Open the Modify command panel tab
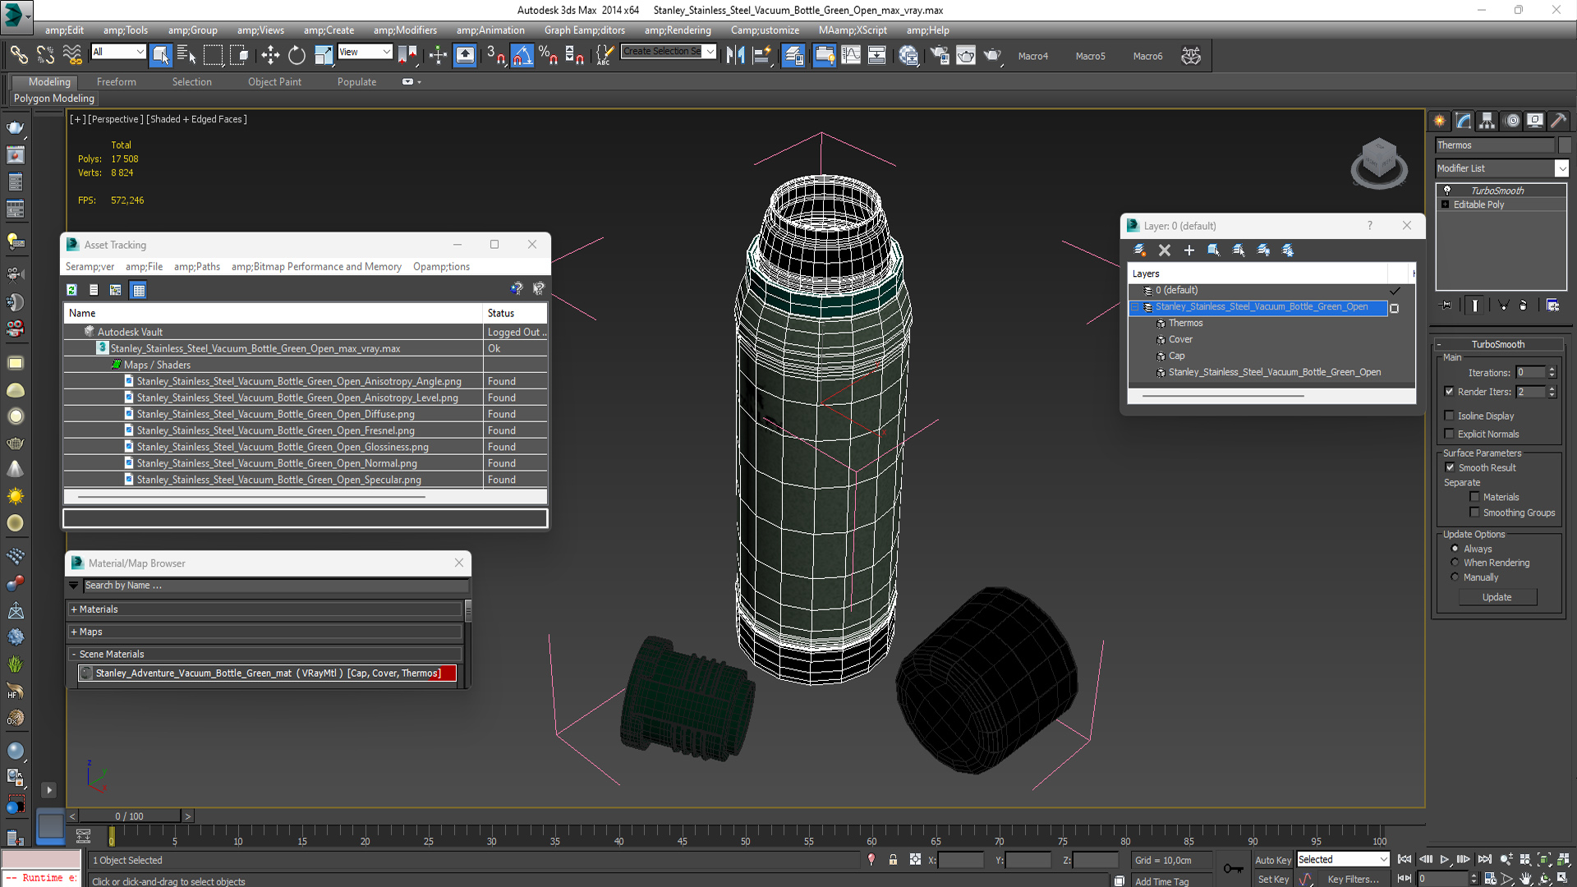This screenshot has width=1577, height=887. click(x=1464, y=121)
